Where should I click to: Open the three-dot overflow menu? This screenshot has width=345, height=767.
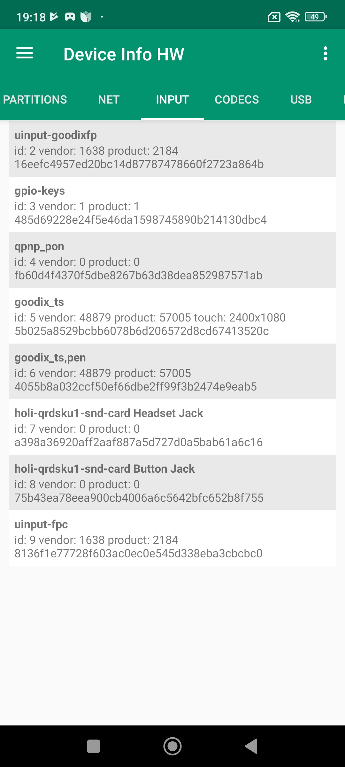tap(325, 53)
